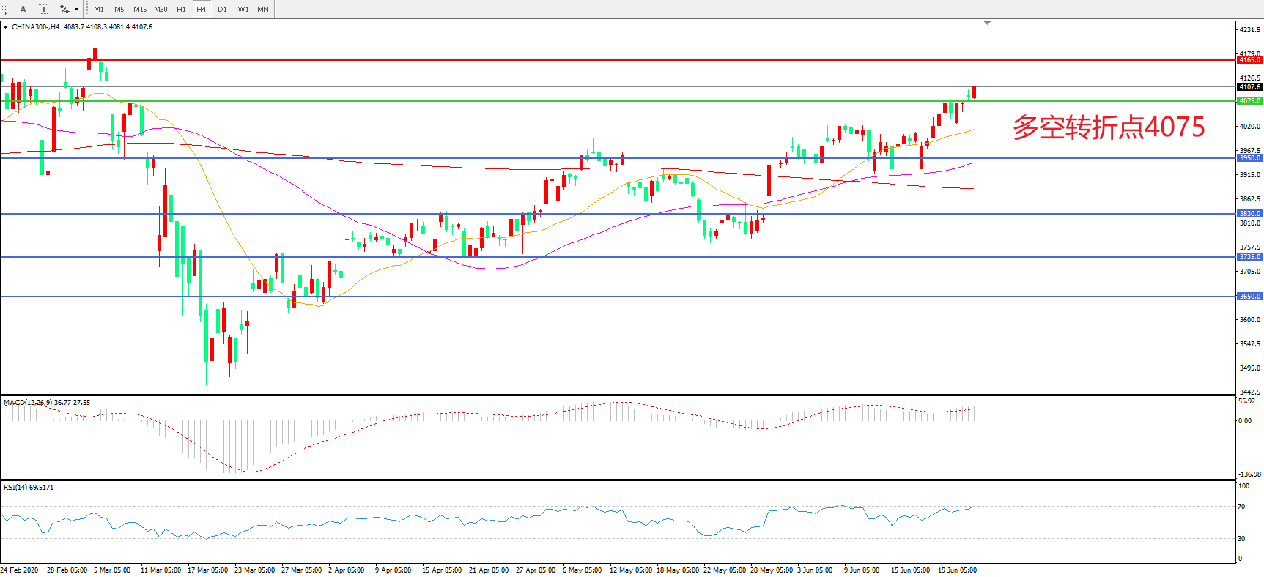Screen dimensions: 1264x577
Task: Open the Arrows tool dropdown arrow
Action: coord(76,10)
